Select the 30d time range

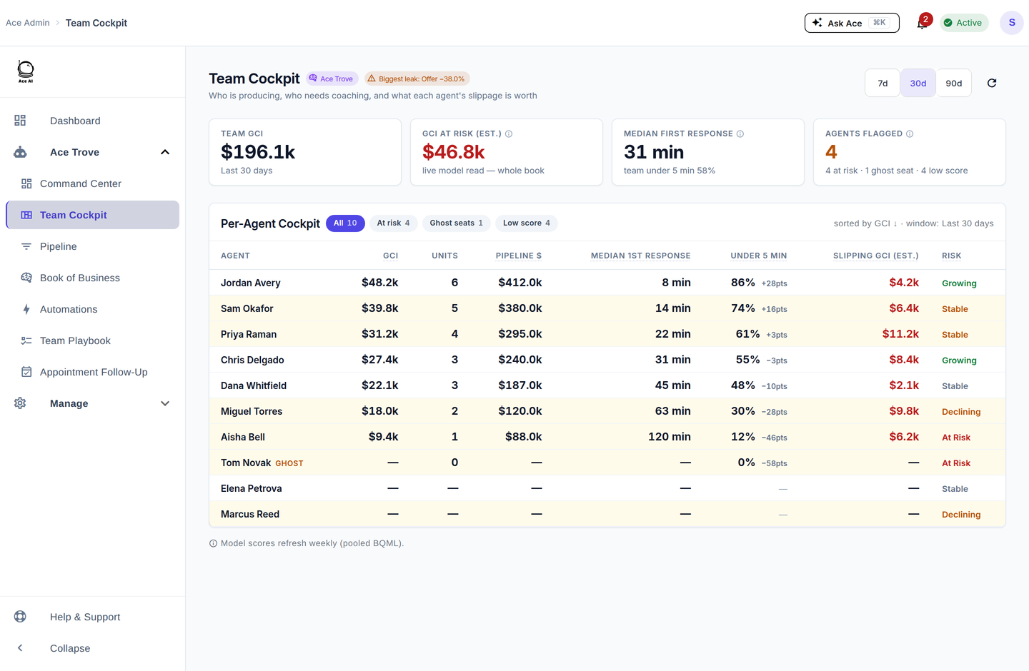(918, 84)
